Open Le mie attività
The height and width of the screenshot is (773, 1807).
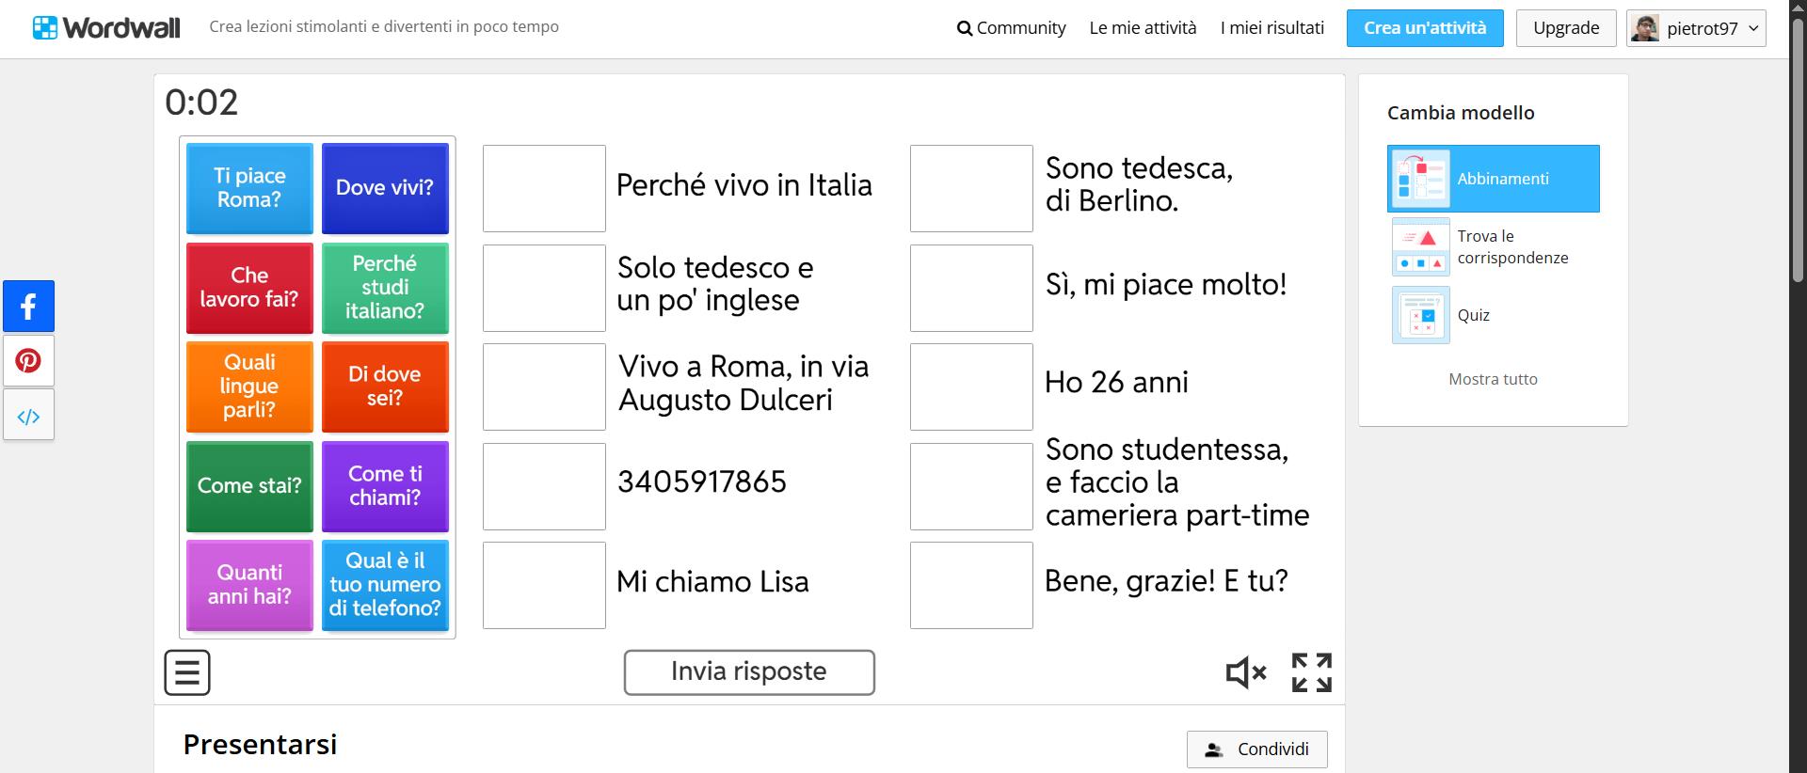coord(1143,28)
